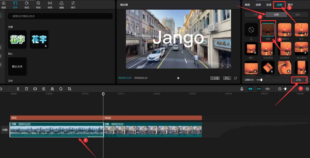310x158 pixels.
Task: Switch to the 入场 animation tab
Action: pos(255,14)
